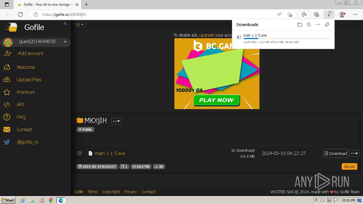The height and width of the screenshot is (204, 363).
Task: Open Contact footer link
Action: pos(149,192)
